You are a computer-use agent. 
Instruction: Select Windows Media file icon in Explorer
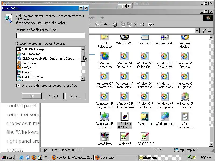coord(185,42)
